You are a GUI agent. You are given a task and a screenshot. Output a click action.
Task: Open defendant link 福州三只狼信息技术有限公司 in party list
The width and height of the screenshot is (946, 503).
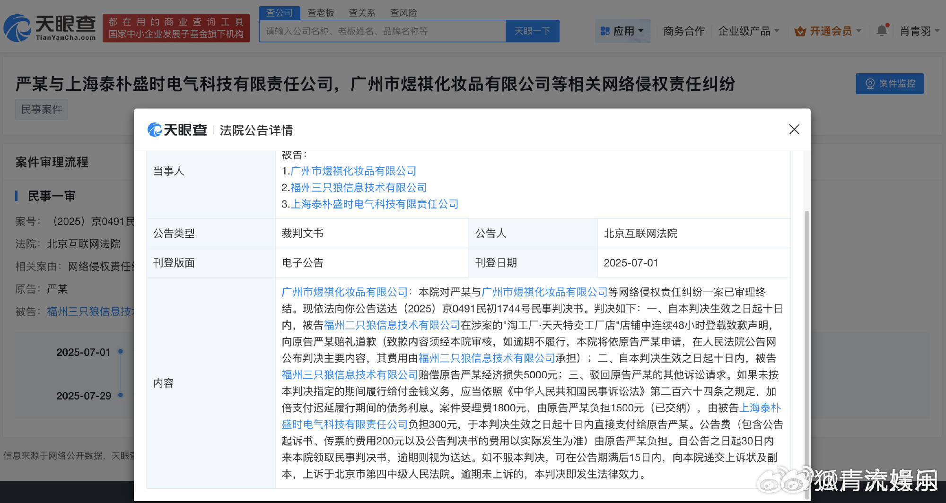(x=359, y=188)
